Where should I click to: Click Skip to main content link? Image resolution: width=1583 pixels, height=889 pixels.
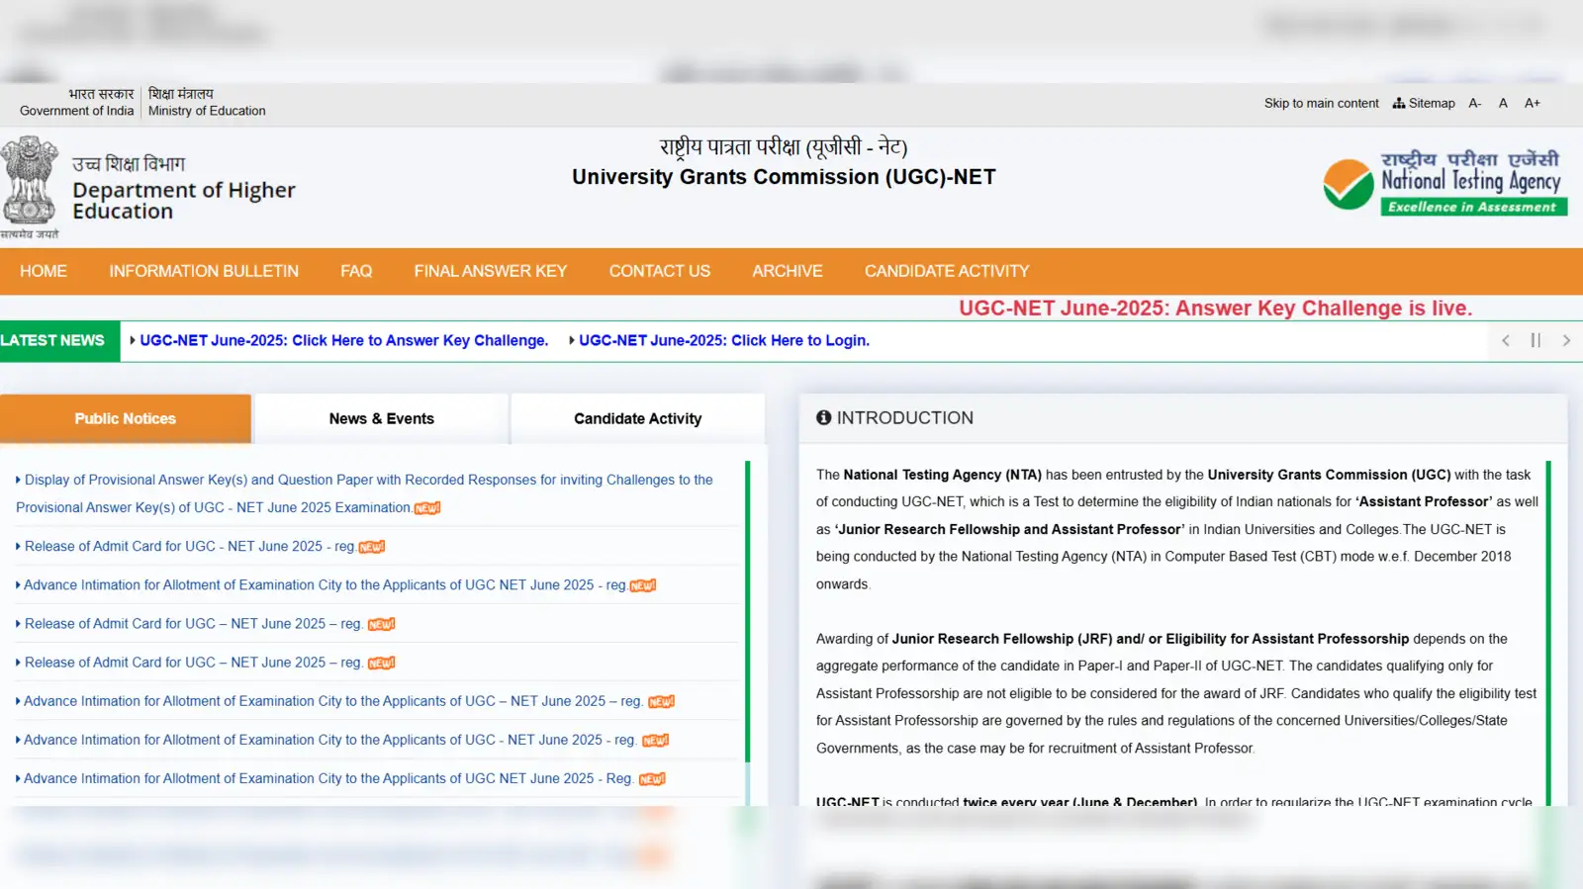1321,103
